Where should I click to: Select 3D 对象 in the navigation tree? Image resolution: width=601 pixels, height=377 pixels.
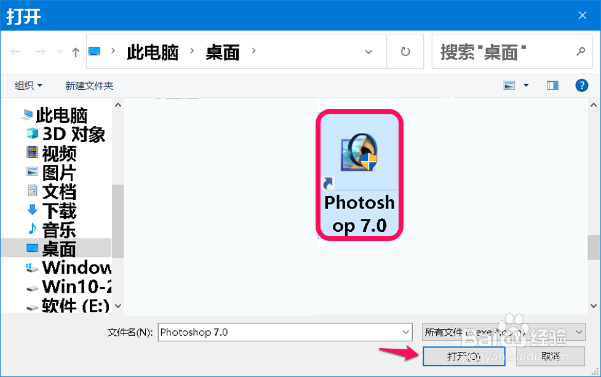tap(73, 134)
